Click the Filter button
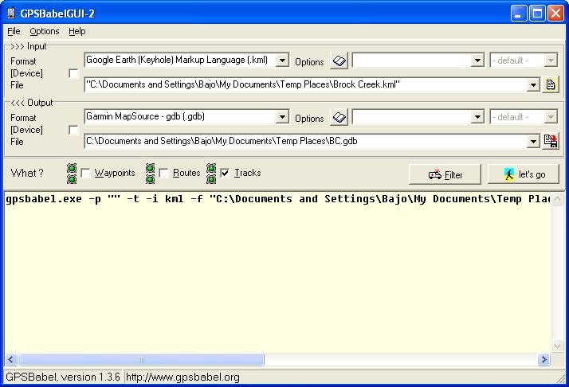Viewport: 569px width, 387px height. 445,174
